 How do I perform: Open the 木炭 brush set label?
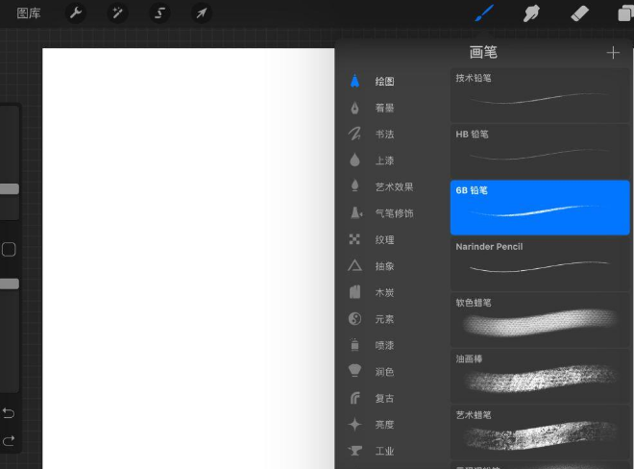coord(384,292)
